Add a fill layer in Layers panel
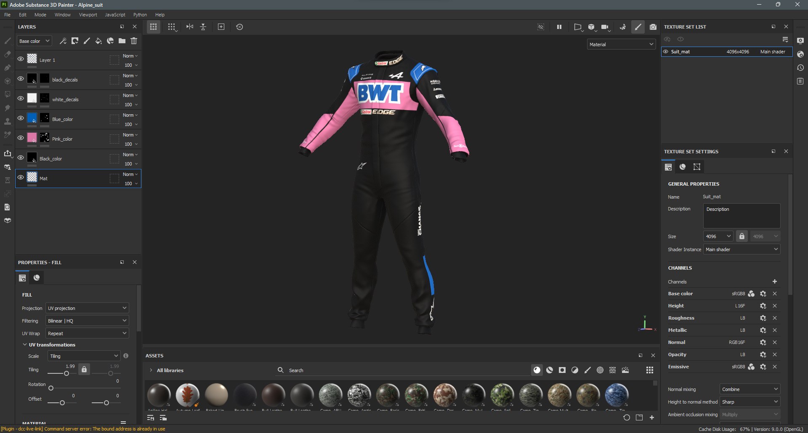Viewport: 808px width, 433px height. point(98,41)
